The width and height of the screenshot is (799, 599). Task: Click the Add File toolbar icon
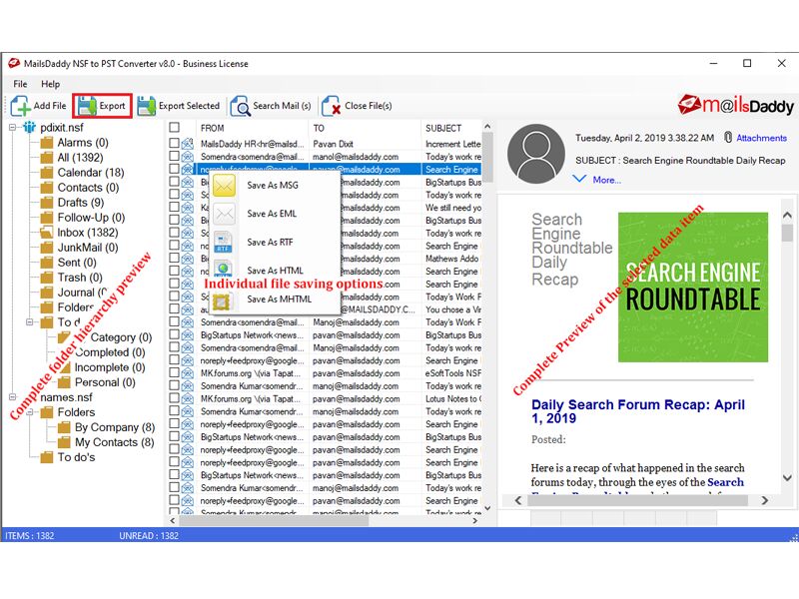coord(21,106)
